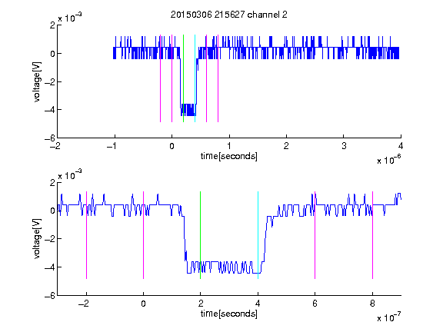The height and width of the screenshot is (332, 443).
Task: Select the magenta marker at -2 in bottom plot
Action: point(86,235)
